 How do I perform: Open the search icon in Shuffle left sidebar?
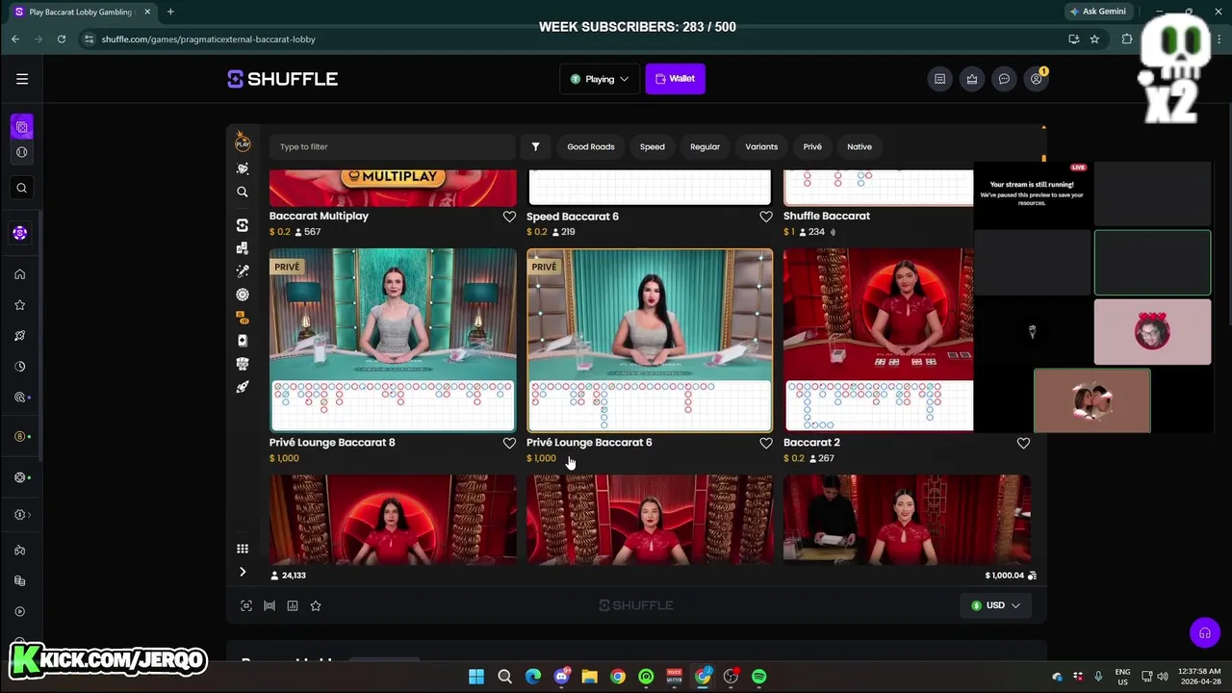(22, 188)
